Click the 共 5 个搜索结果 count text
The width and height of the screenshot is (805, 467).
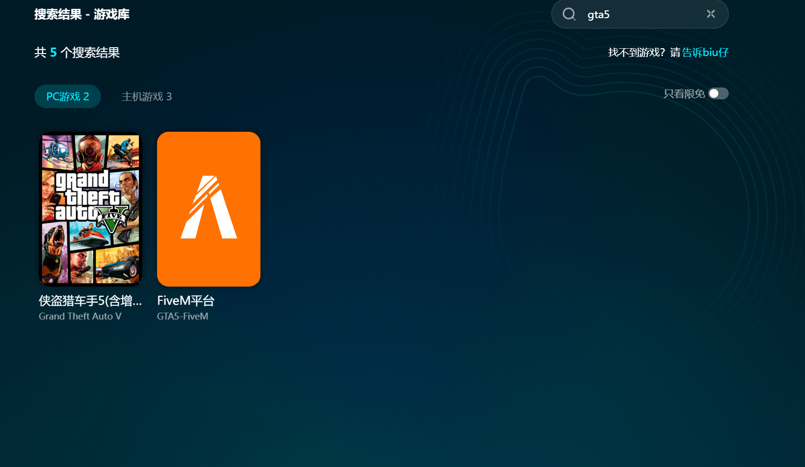tap(77, 53)
